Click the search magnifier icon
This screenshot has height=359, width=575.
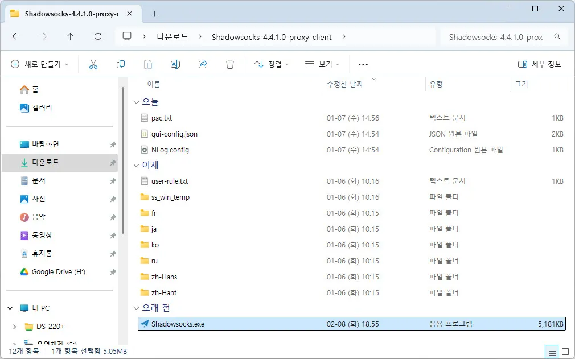557,36
